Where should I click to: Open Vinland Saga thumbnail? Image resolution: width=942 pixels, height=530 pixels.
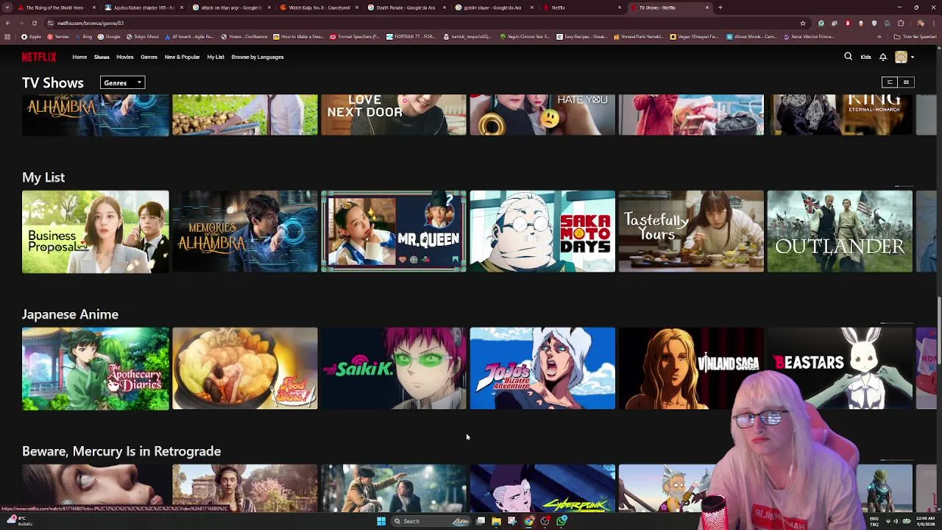691,368
